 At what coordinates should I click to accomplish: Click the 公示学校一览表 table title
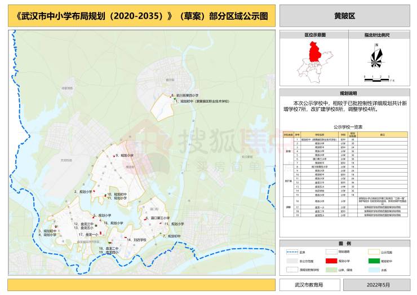344,127
